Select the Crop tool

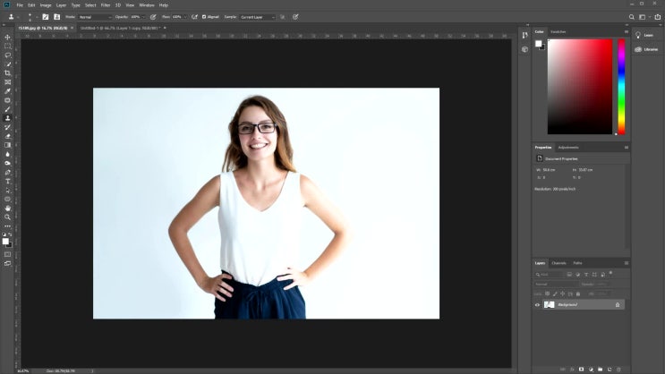(8, 72)
